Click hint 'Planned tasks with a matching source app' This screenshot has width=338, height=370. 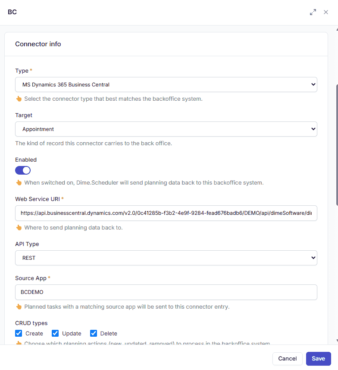tap(127, 306)
